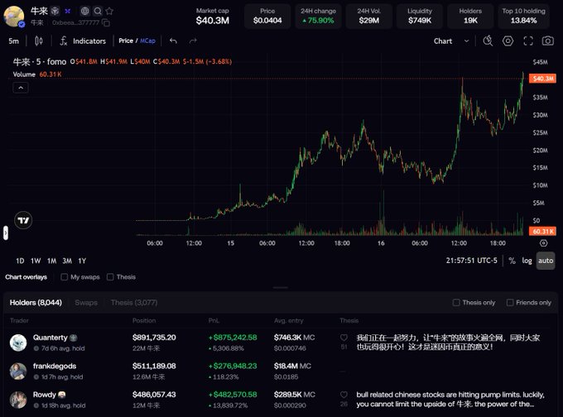Viewport: 563px width, 417px height.
Task: Click the token avatar image
Action: (x=13, y=17)
